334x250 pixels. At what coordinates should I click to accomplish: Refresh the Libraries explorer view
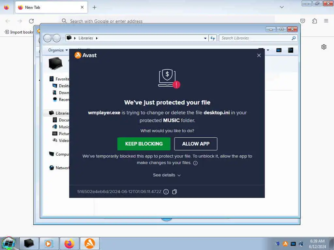pyautogui.click(x=213, y=38)
